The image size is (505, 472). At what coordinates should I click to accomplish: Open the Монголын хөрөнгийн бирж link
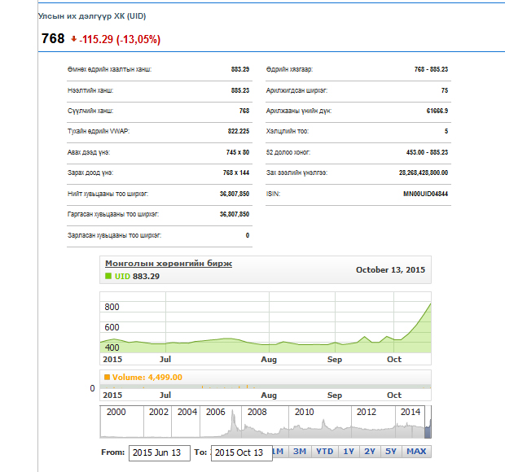[169, 264]
